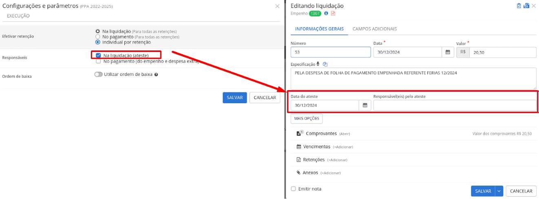
Task: Click the Valor field showing 20,50
Action: [x=503, y=52]
